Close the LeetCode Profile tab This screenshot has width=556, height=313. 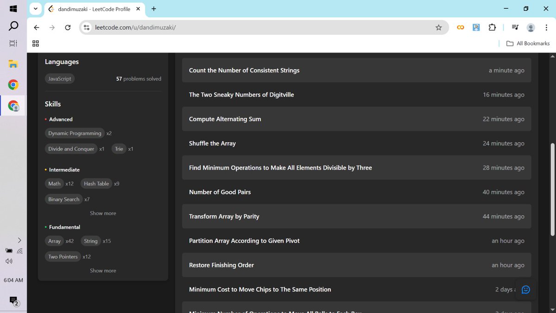[x=138, y=9]
